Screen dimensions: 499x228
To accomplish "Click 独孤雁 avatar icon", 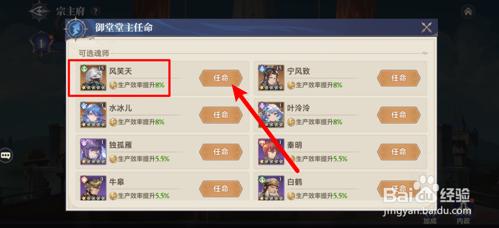I will pyautogui.click(x=93, y=152).
